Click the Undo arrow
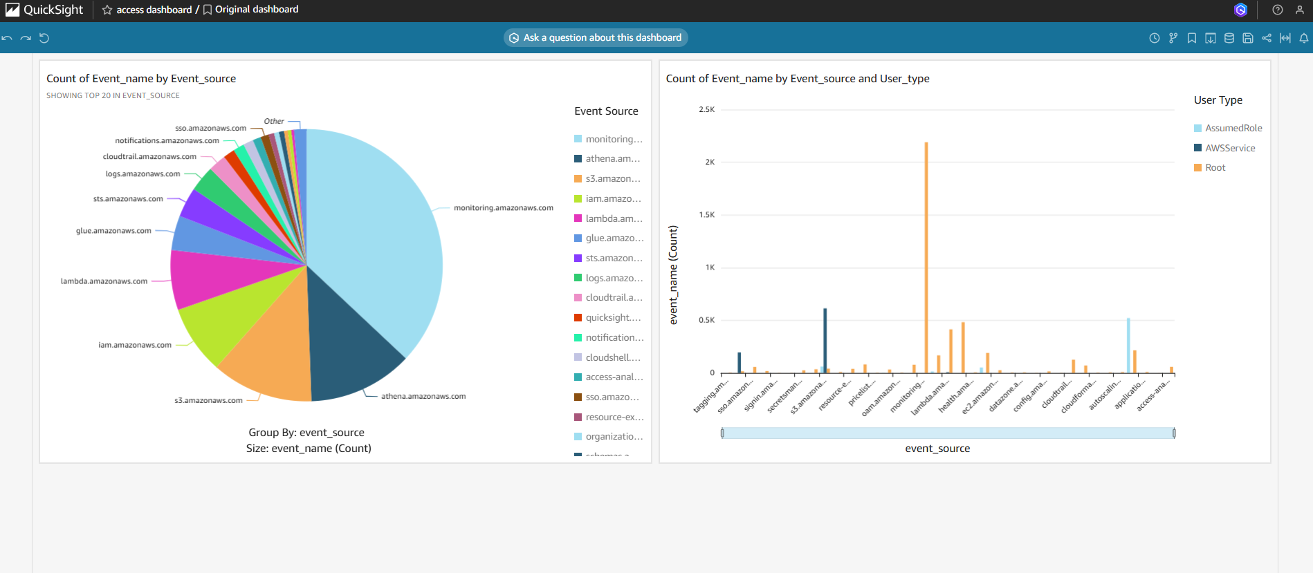Viewport: 1313px width, 573px height. pyautogui.click(x=7, y=38)
